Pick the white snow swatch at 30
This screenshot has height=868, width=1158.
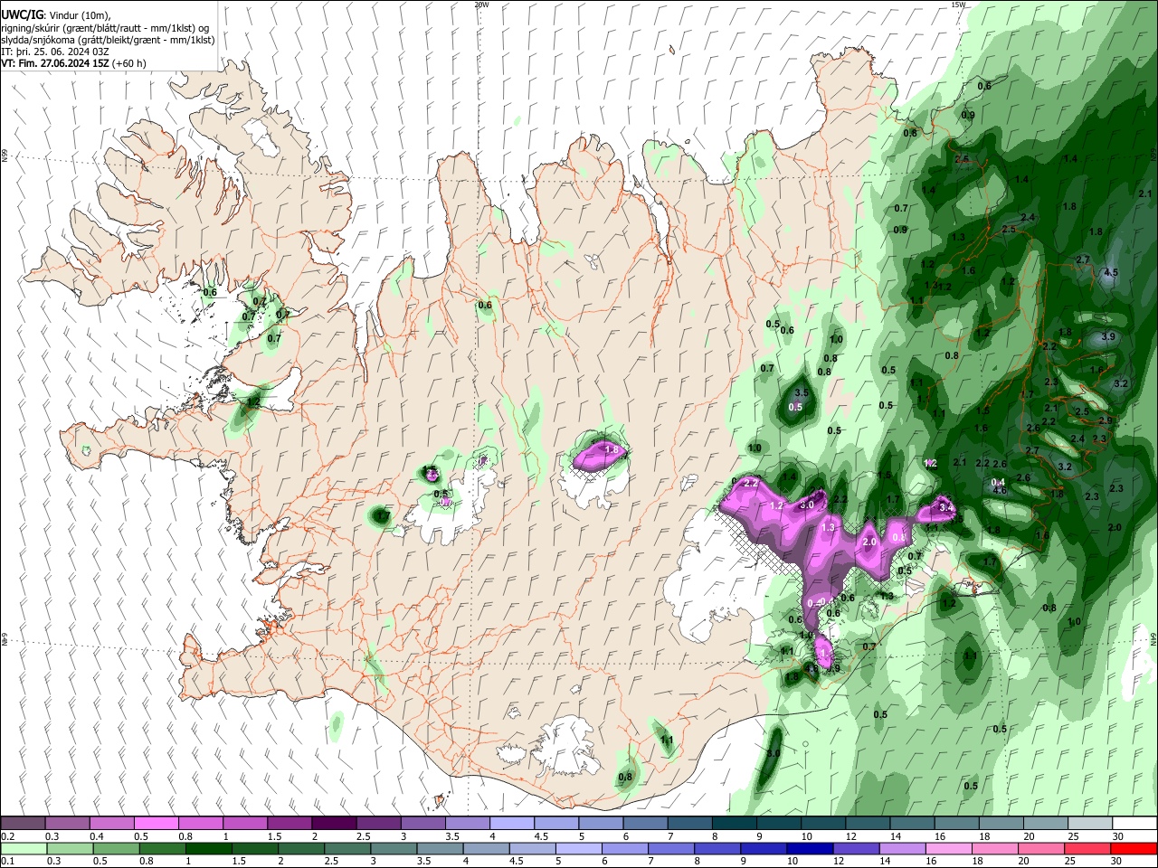click(1134, 823)
